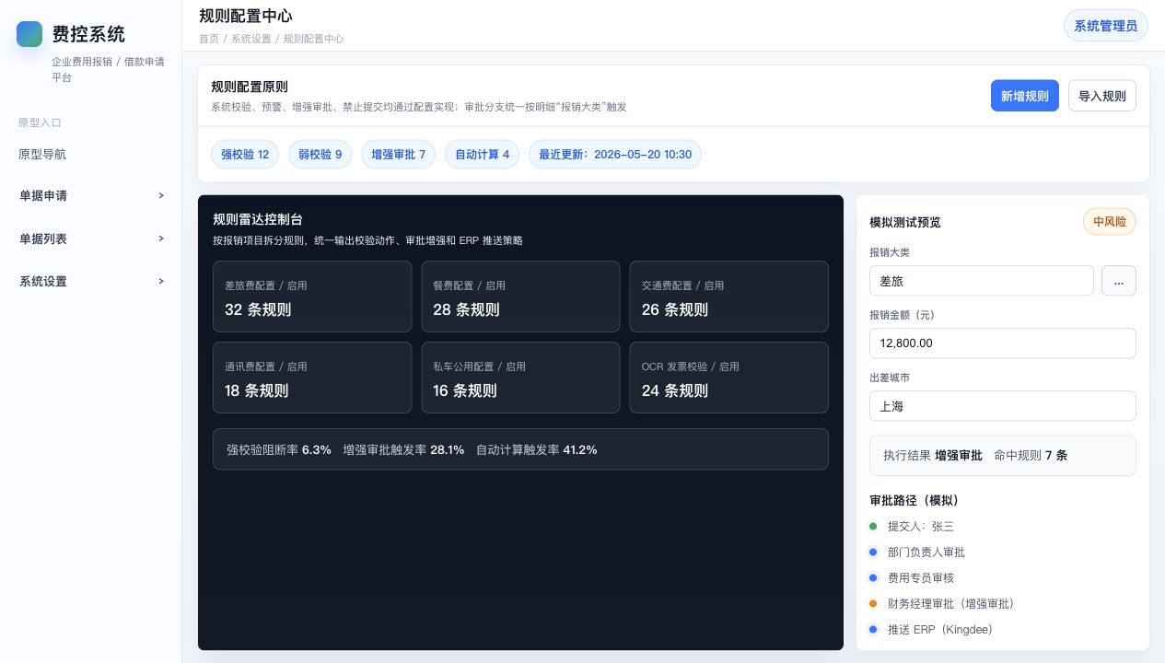The image size is (1165, 663).
Task: Click the 最近更新 timestamp tag
Action: (615, 154)
